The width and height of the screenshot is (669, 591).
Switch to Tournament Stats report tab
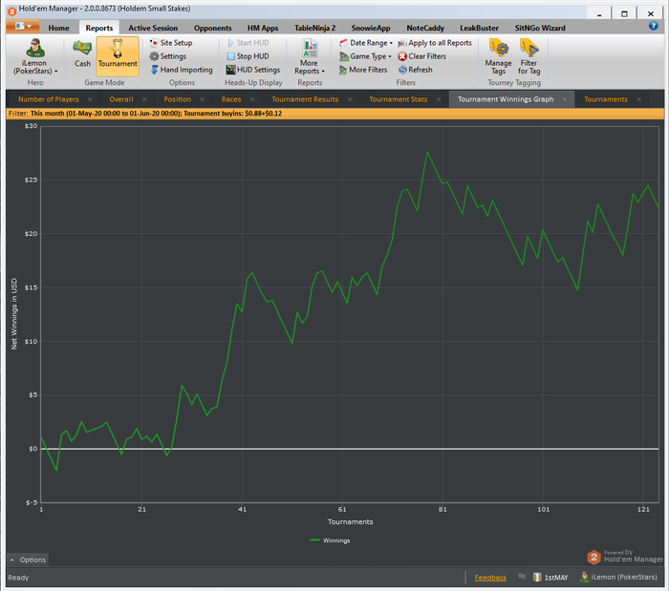pyautogui.click(x=399, y=99)
